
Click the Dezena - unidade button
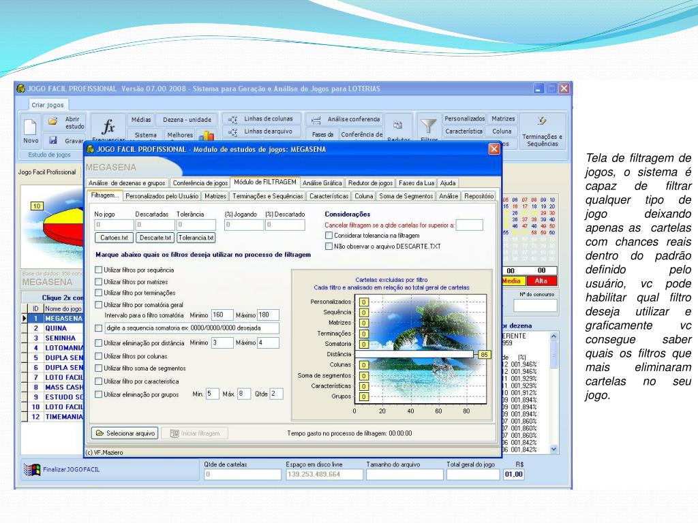point(187,120)
